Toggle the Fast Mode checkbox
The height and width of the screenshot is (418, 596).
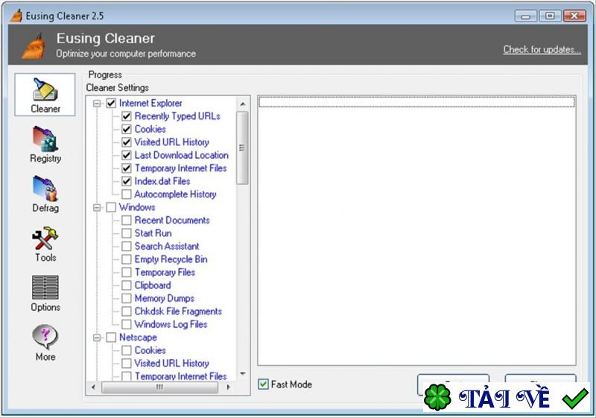pyautogui.click(x=263, y=384)
